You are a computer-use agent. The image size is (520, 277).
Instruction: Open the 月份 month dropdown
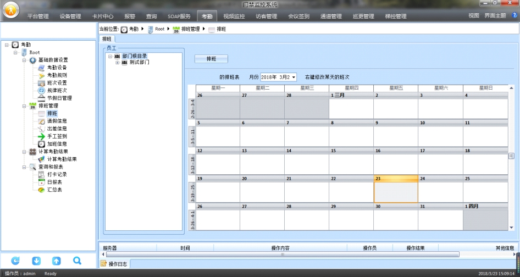point(294,77)
